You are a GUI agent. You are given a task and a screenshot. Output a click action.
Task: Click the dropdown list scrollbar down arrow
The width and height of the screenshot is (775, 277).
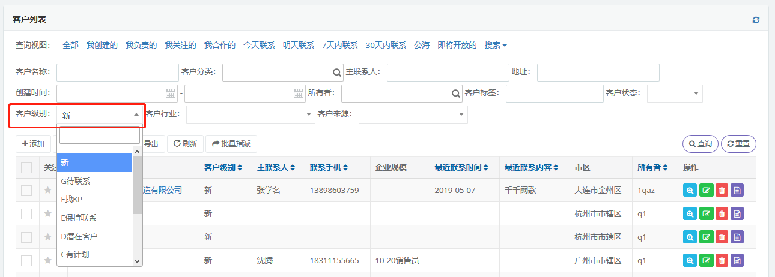pyautogui.click(x=137, y=261)
